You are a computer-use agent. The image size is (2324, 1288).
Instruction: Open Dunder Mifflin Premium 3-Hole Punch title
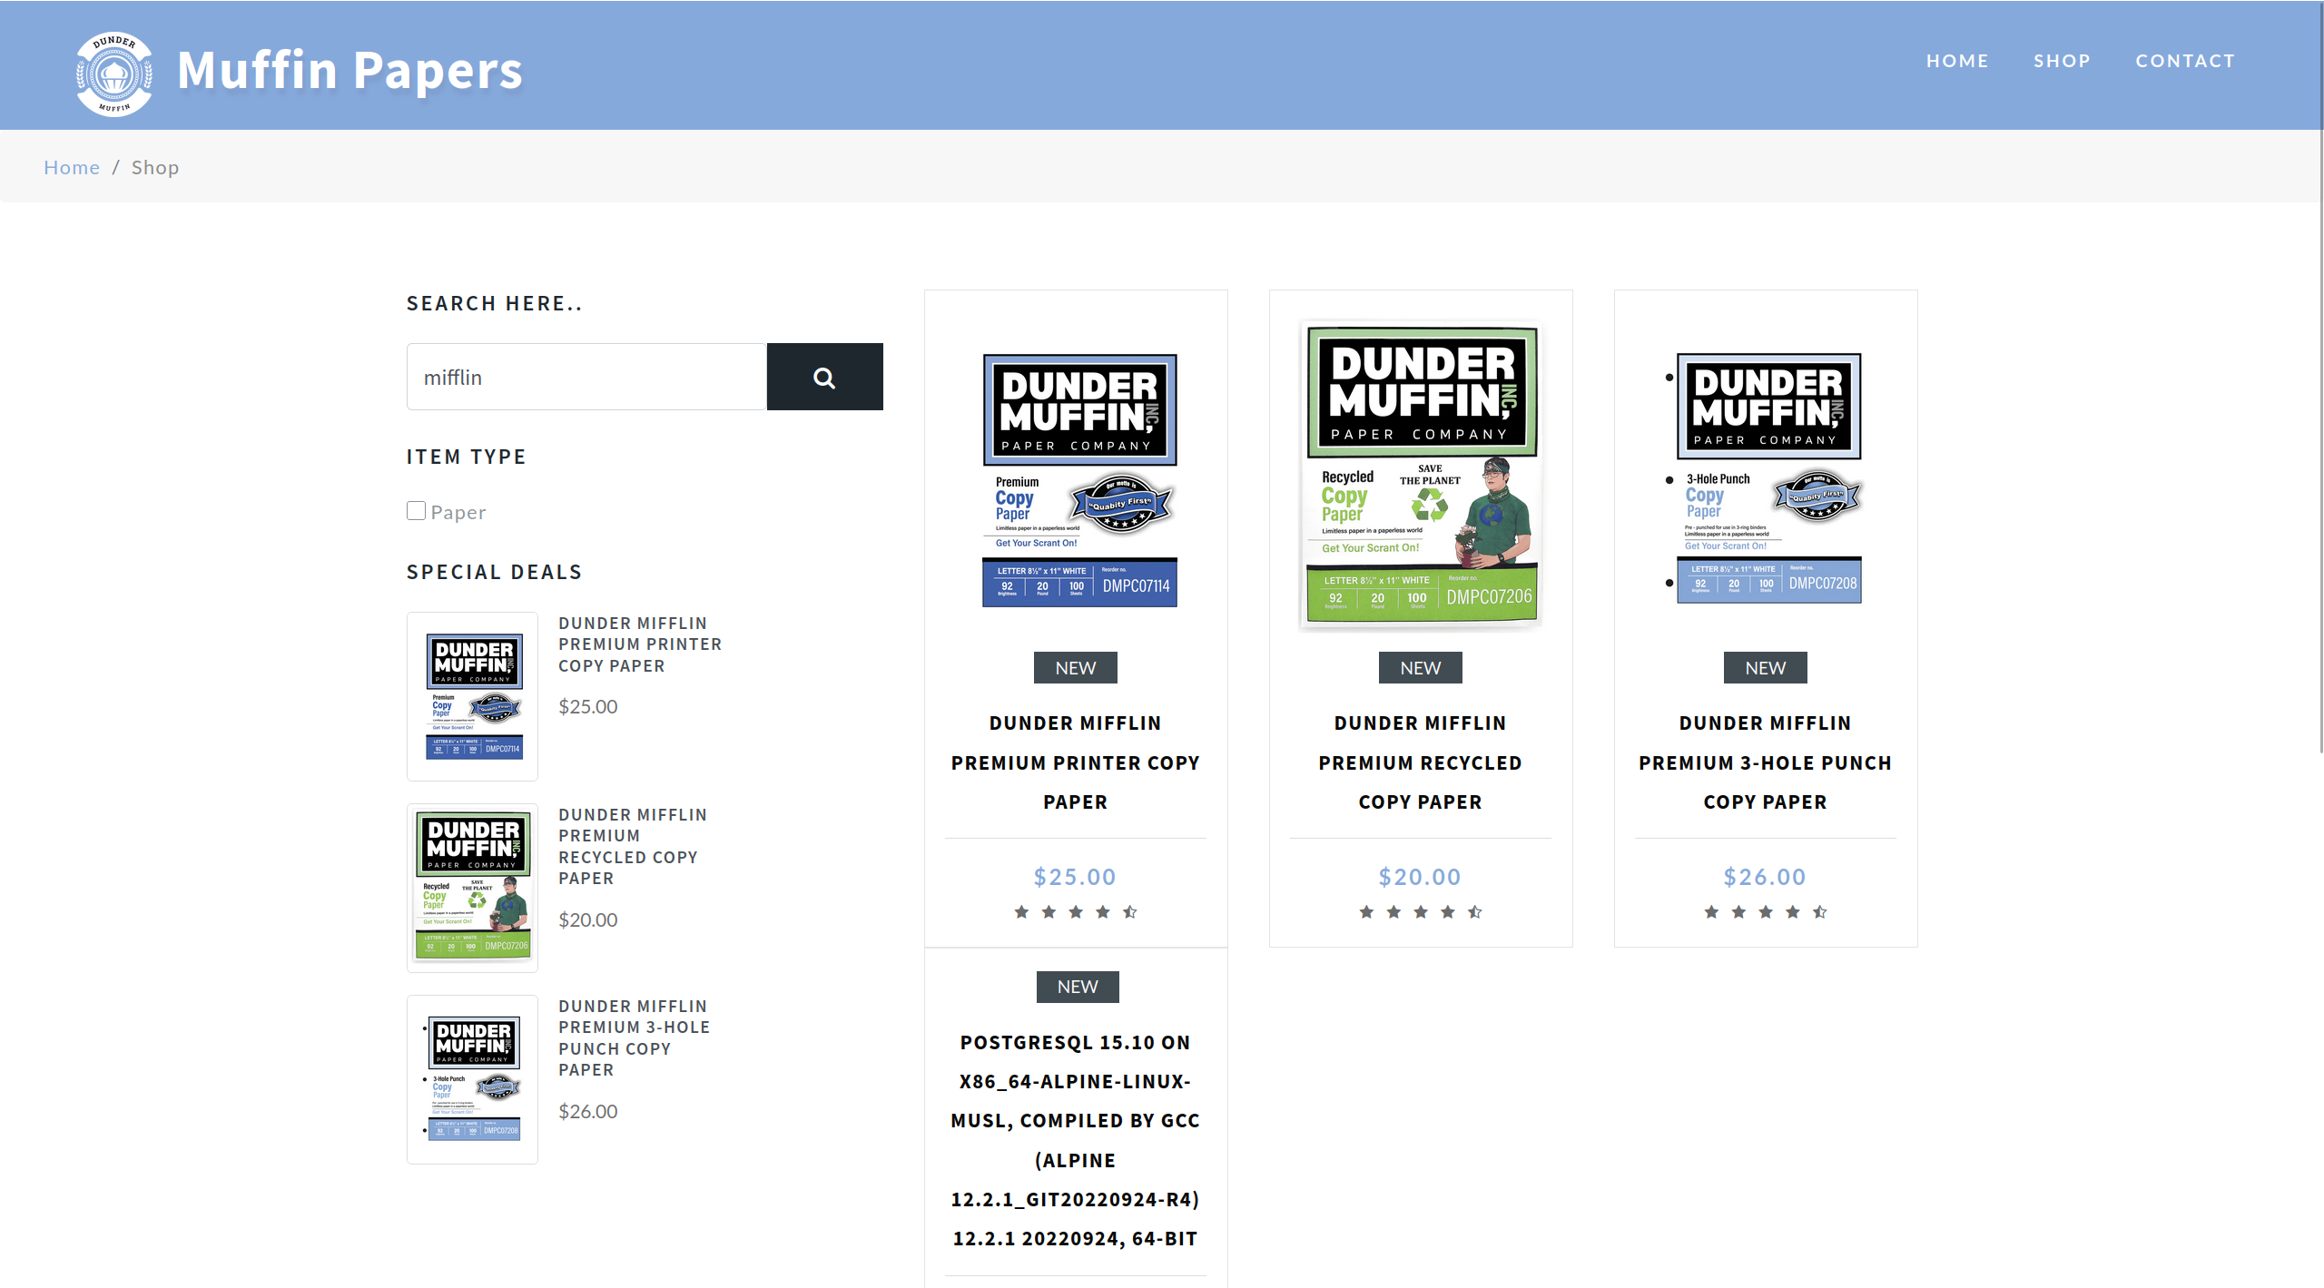click(x=1766, y=762)
